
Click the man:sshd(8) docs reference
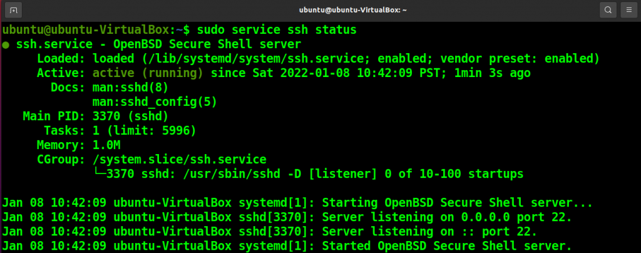point(130,88)
